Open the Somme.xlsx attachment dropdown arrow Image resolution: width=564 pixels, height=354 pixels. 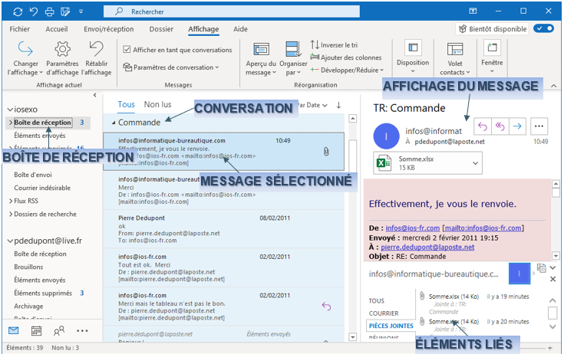pos(475,163)
